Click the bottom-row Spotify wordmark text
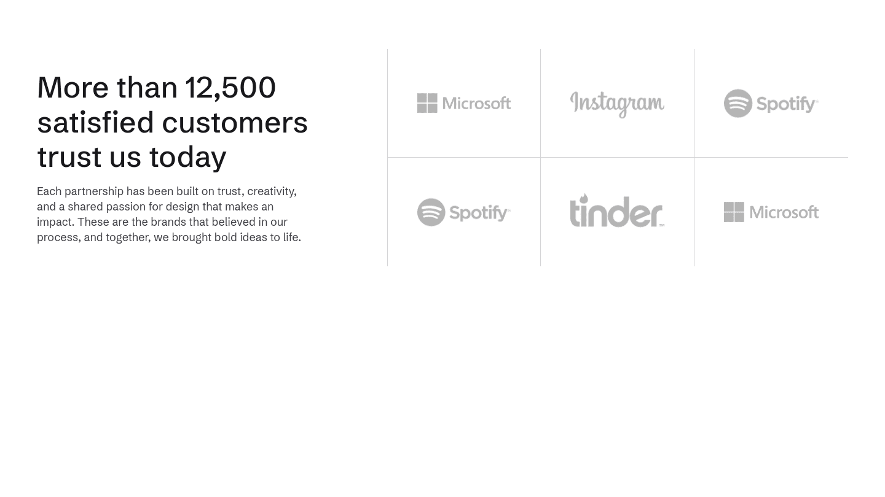The image size is (885, 497). tap(479, 213)
